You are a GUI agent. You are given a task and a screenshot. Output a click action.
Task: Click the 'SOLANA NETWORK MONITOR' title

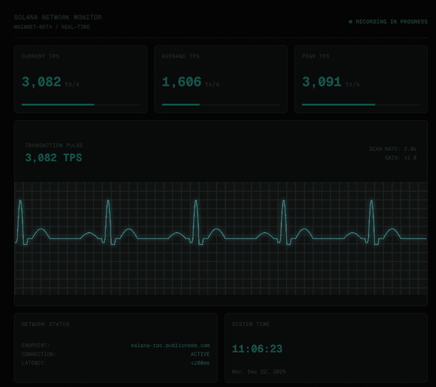click(x=58, y=17)
